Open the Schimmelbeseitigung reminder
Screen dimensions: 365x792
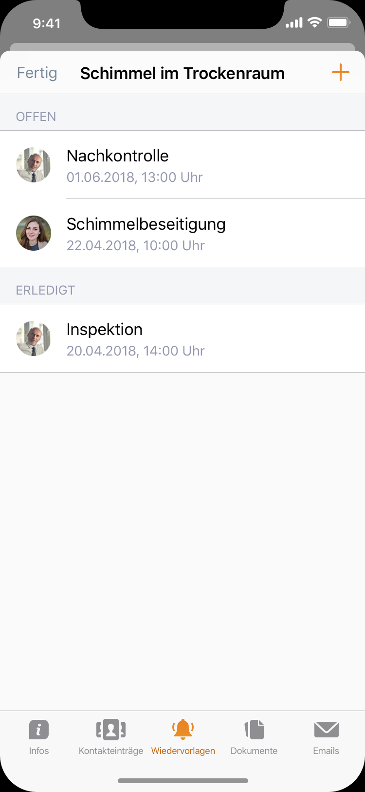pos(182,233)
